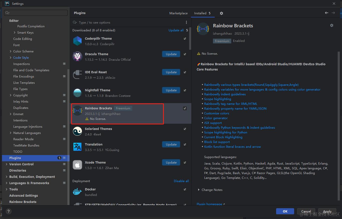Viewport: 342px width, 219px height.
Task: Update the Dracula Theme plugin
Action: click(171, 54)
